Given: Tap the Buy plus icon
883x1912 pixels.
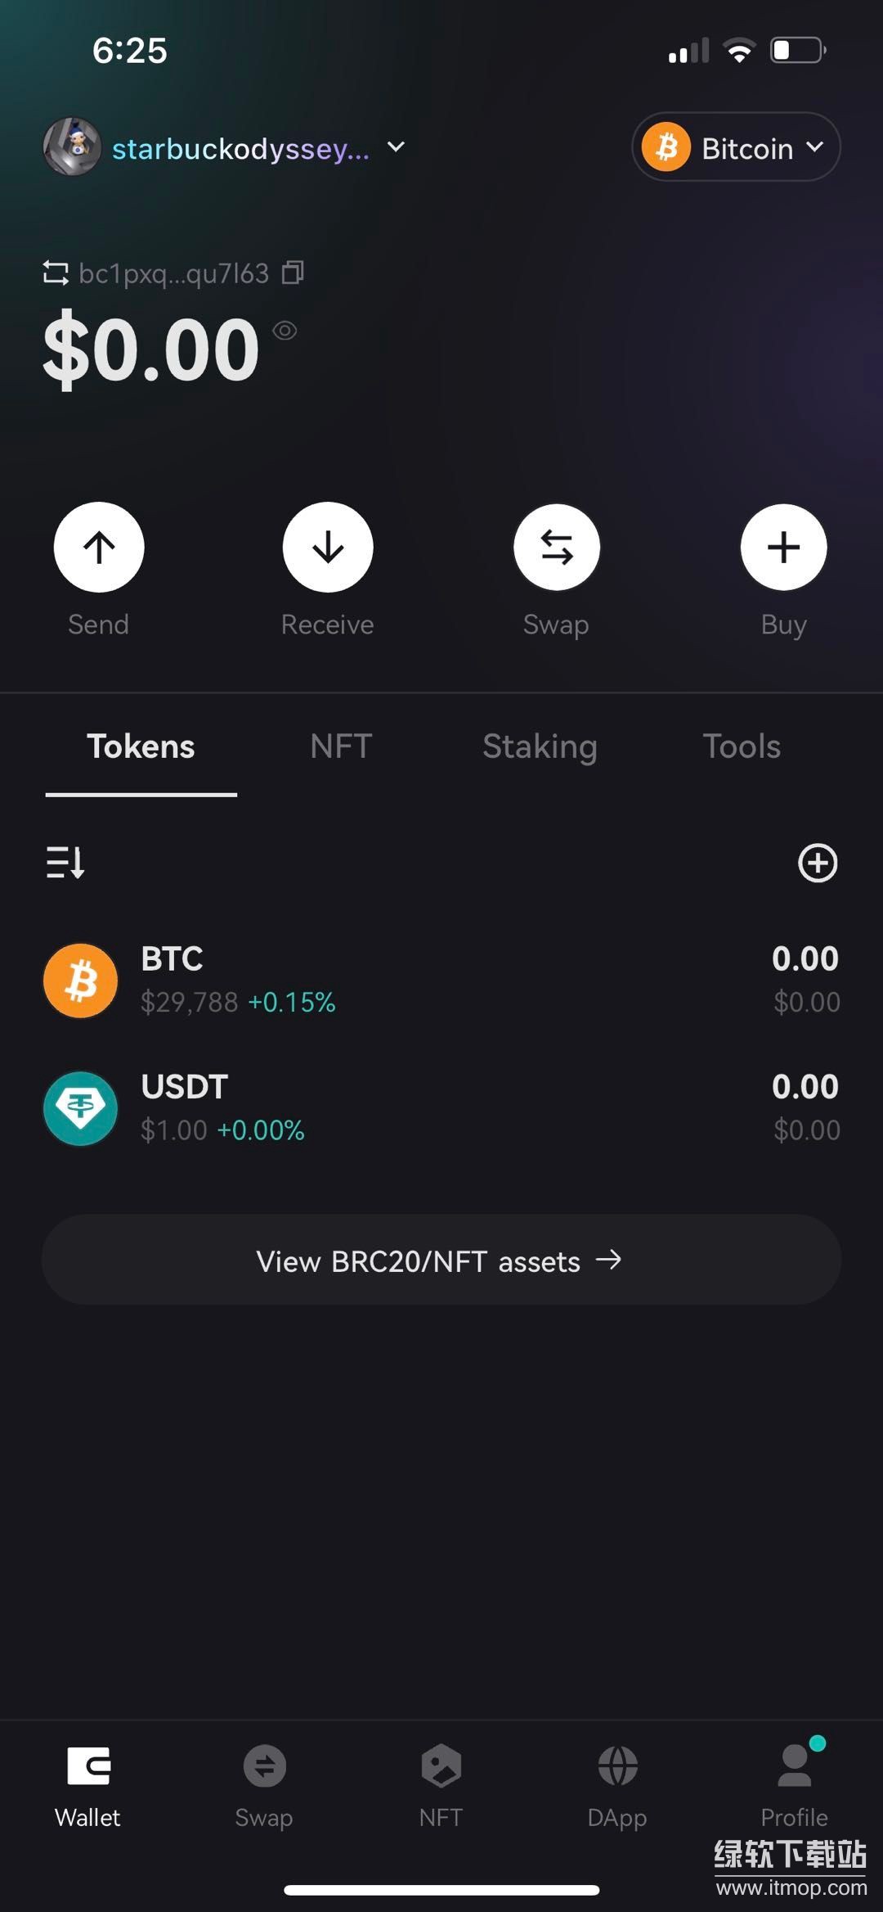Looking at the screenshot, I should (x=784, y=547).
